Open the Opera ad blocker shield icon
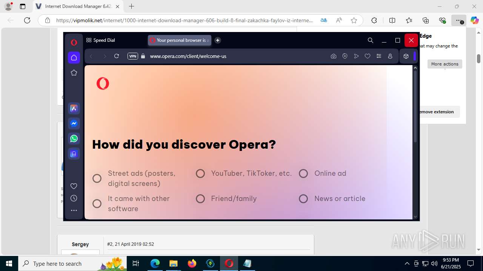 [345, 56]
